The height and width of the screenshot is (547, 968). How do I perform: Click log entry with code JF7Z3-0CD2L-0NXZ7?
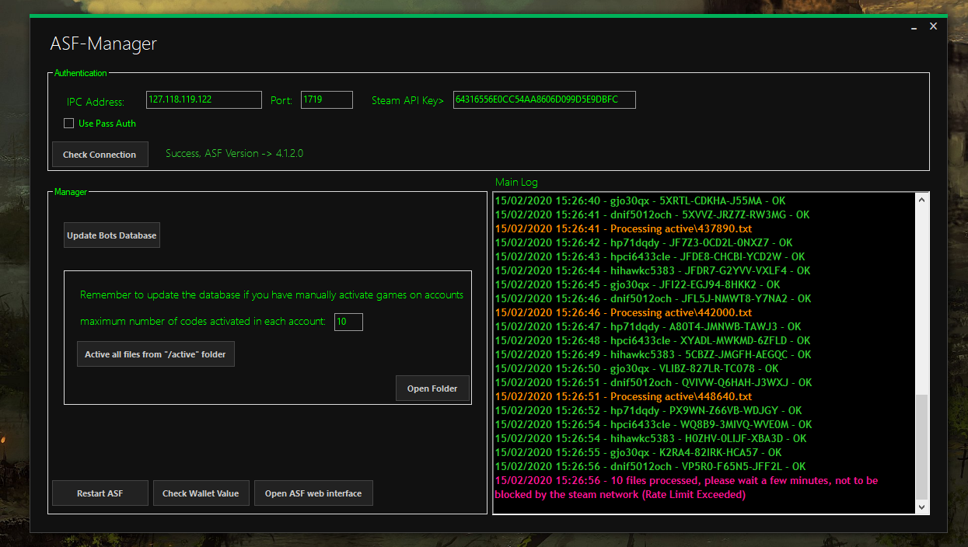[644, 242]
